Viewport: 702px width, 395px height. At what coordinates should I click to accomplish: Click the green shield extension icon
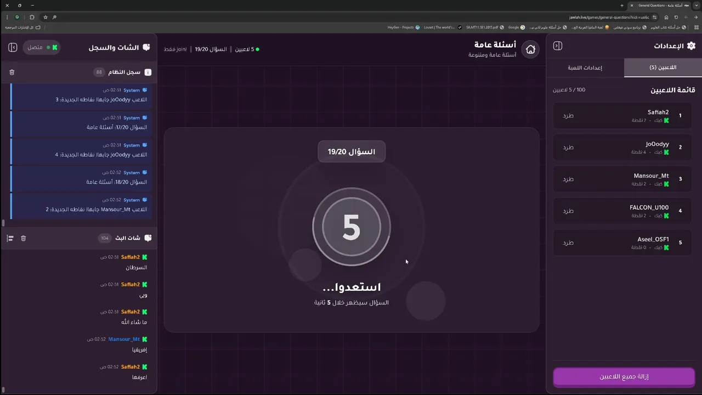click(x=18, y=17)
